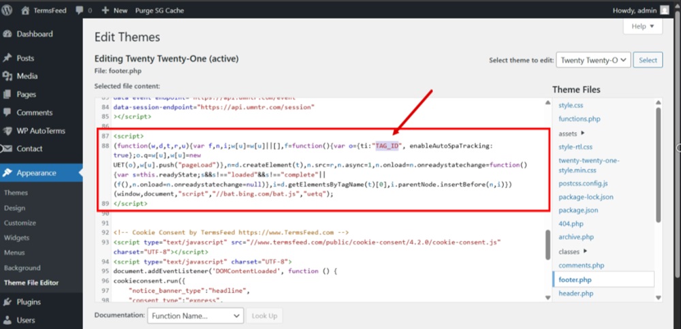Click the Theme Files list scroll up arrow
The height and width of the screenshot is (329, 681).
point(659,103)
